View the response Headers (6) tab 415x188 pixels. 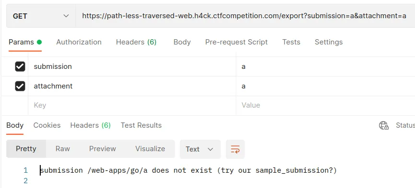coord(91,125)
